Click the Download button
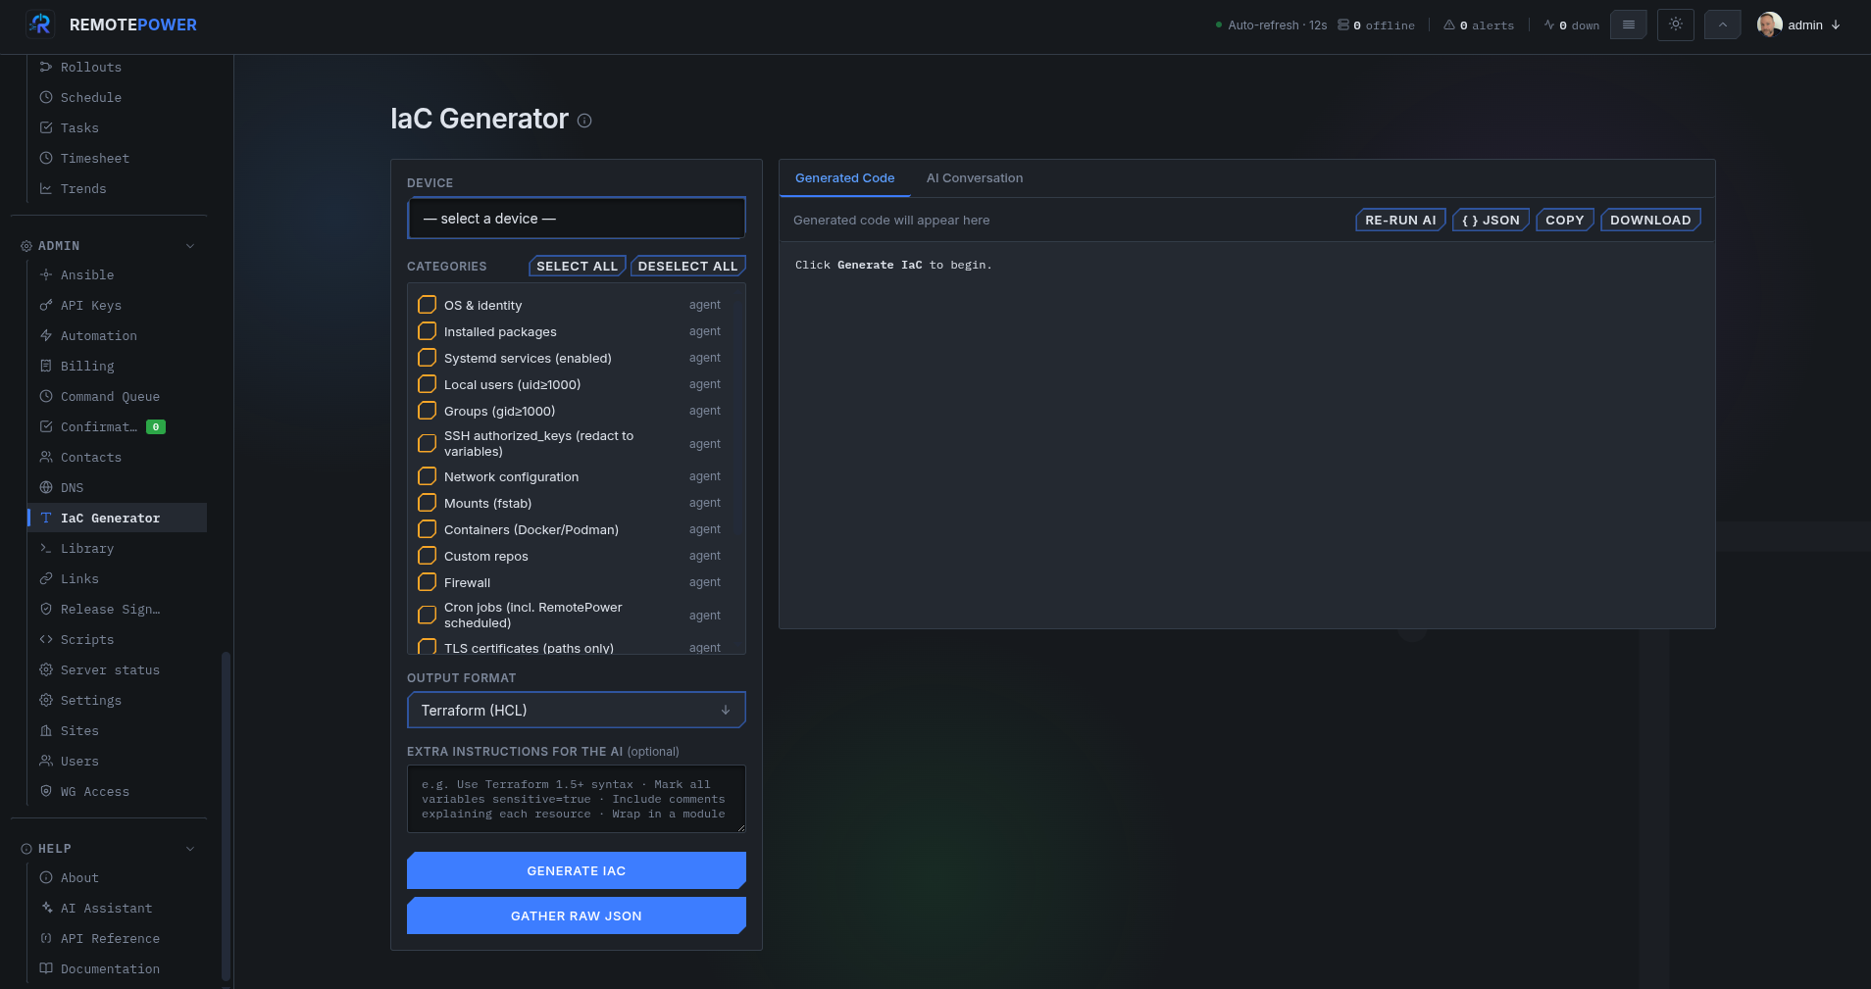Screen dimensions: 1871x989 (1650, 220)
